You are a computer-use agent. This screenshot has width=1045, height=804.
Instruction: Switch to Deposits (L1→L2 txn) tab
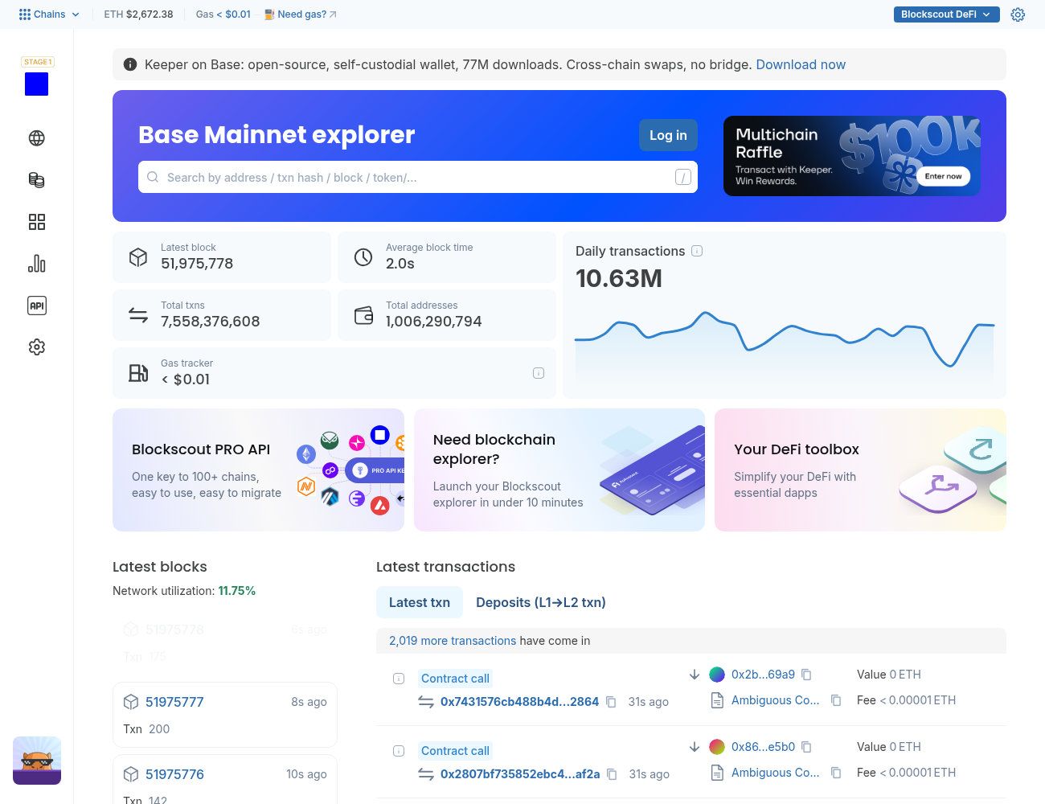pos(541,602)
